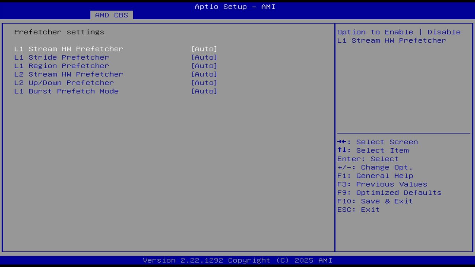Image resolution: width=475 pixels, height=267 pixels.
Task: Click the Prefetcher settings heading
Action: 59,32
